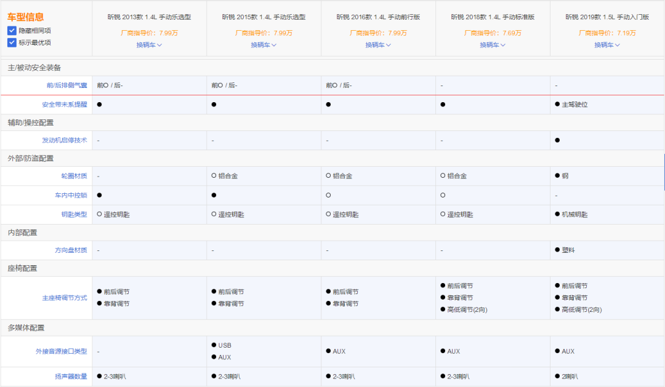Click 厂商指导价 7.99万 of 2013款
This screenshot has width=665, height=387.
coord(149,33)
